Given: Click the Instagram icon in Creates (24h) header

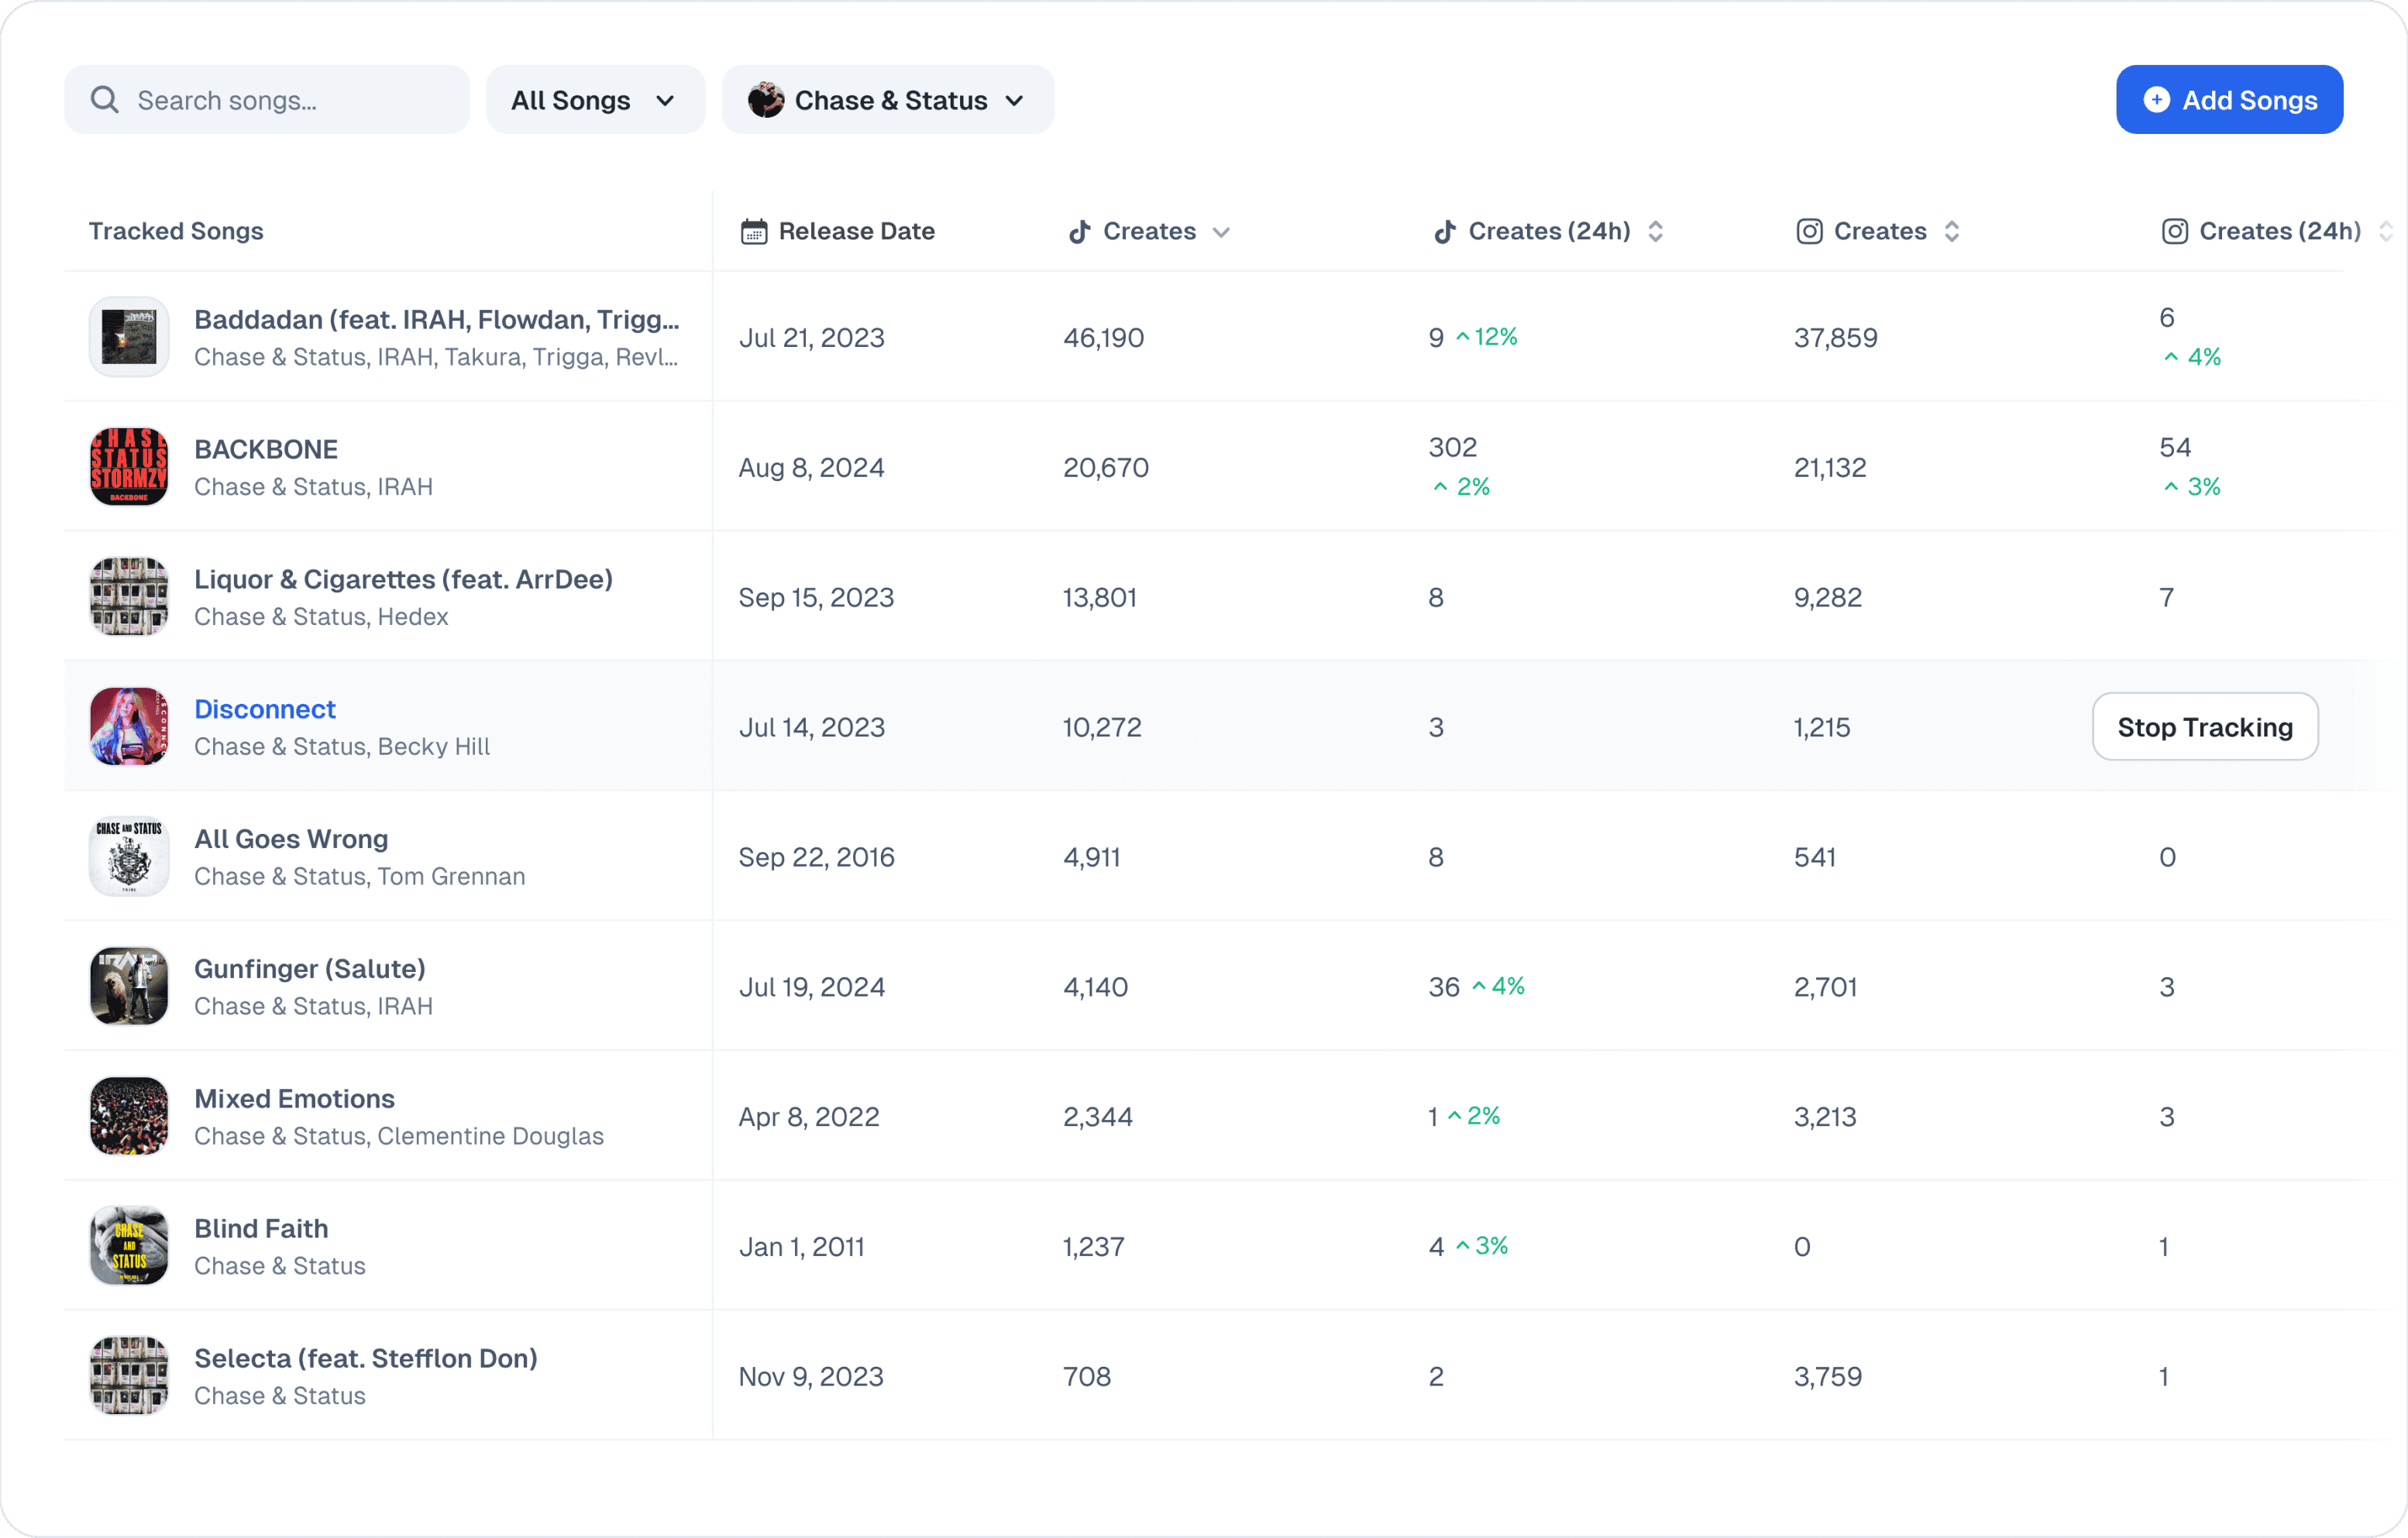Looking at the screenshot, I should [x=2174, y=232].
